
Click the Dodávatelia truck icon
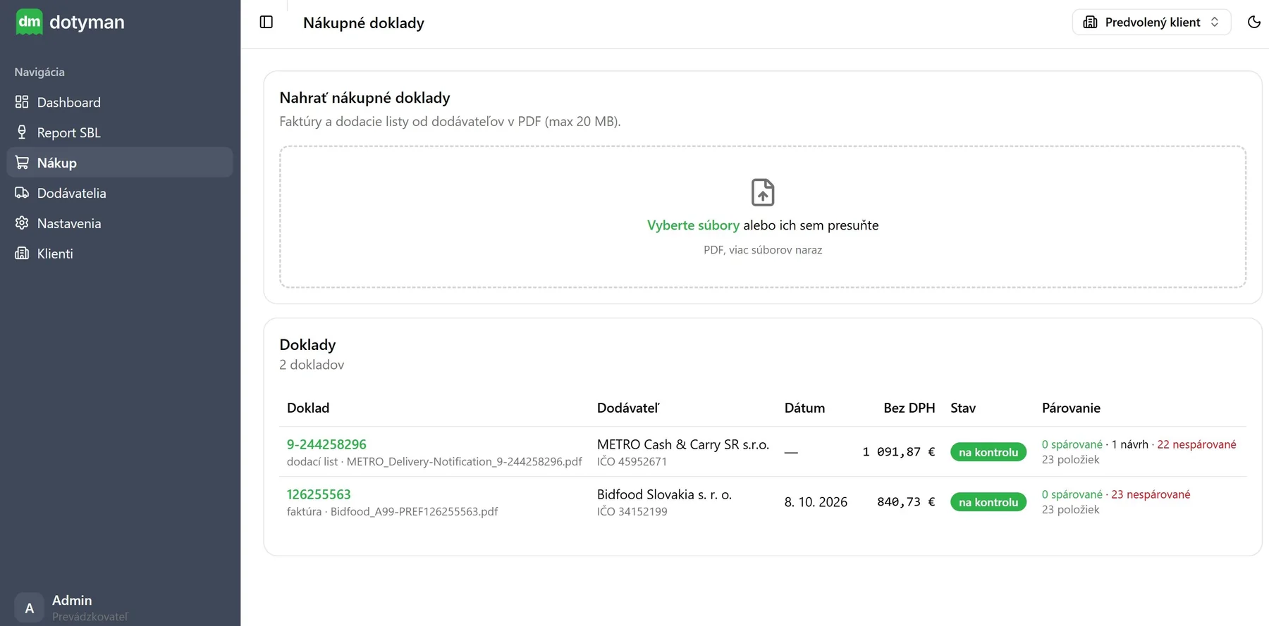(22, 193)
